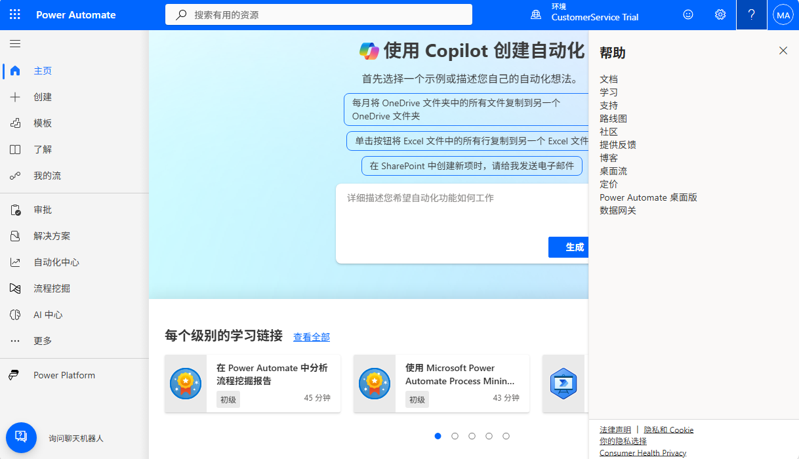
Task: Click 法律声明 footer link
Action: [615, 429]
